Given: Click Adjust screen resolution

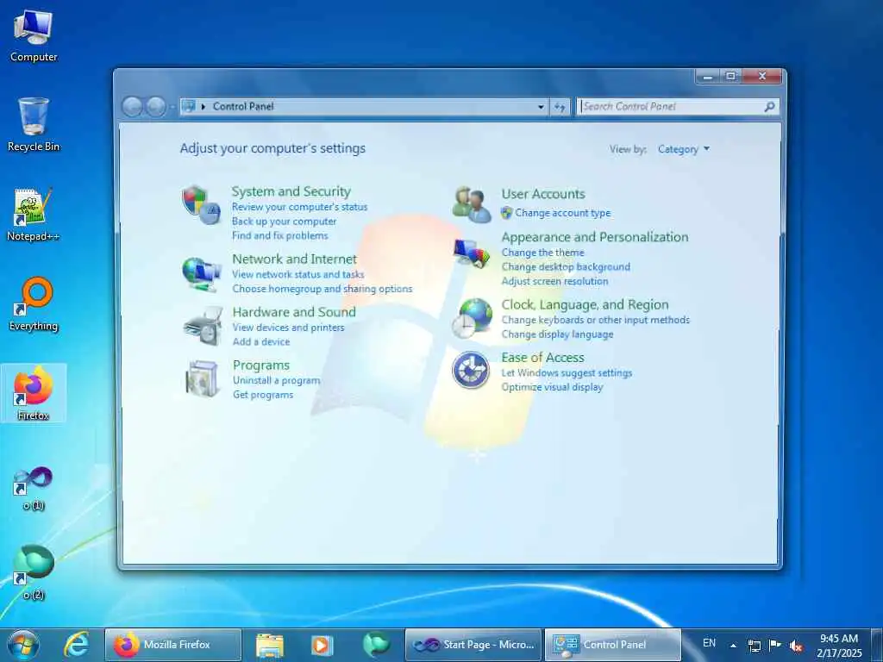Looking at the screenshot, I should click(554, 281).
